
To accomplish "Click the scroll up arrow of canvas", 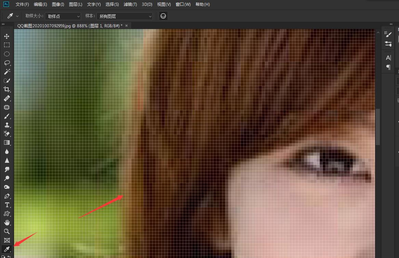I will tap(378, 33).
